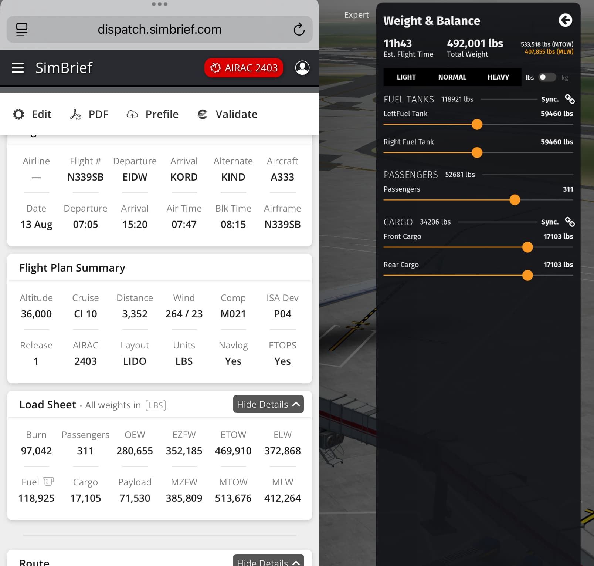
Task: Click the PDF document icon
Action: click(75, 114)
